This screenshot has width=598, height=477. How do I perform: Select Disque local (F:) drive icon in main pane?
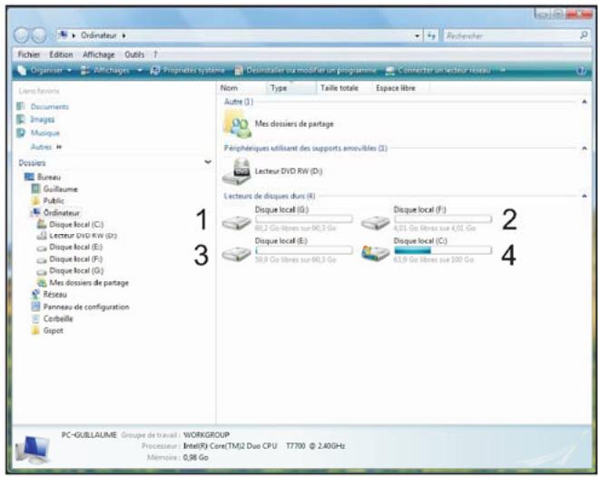point(376,222)
